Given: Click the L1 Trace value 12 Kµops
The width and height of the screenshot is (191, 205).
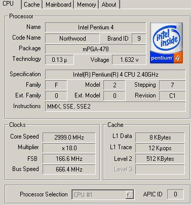Looking at the screenshot, I should [x=160, y=148].
